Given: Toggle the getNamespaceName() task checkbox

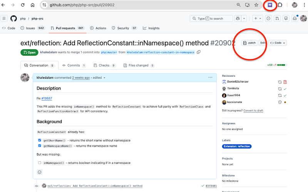Looking at the screenshot, I should tap(40, 146).
